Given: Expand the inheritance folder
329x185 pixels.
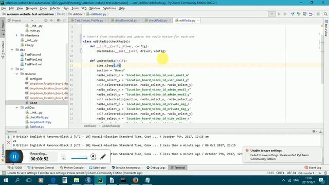Looking at the screenshot, I should tap(16, 35).
